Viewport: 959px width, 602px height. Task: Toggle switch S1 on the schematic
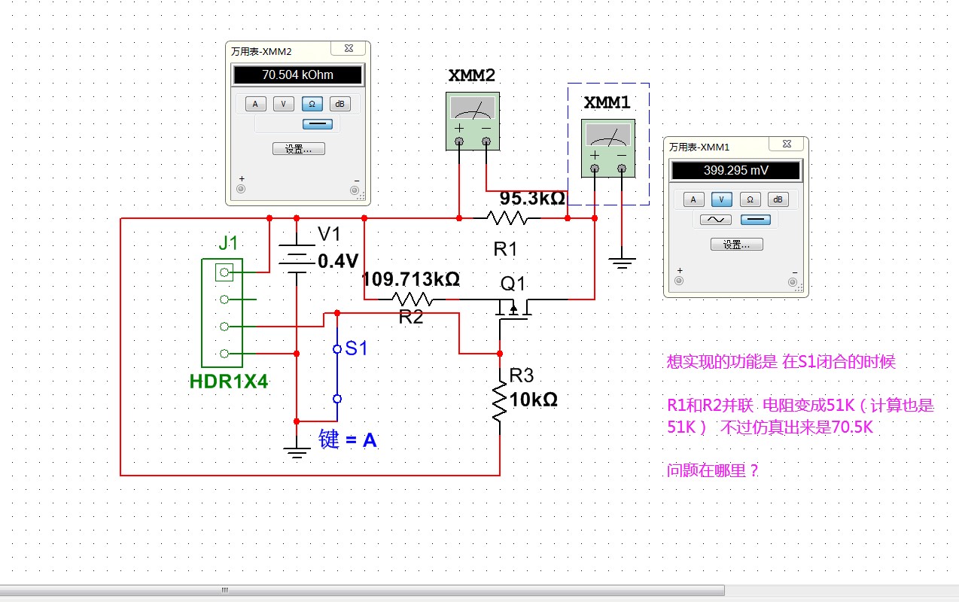(x=337, y=374)
